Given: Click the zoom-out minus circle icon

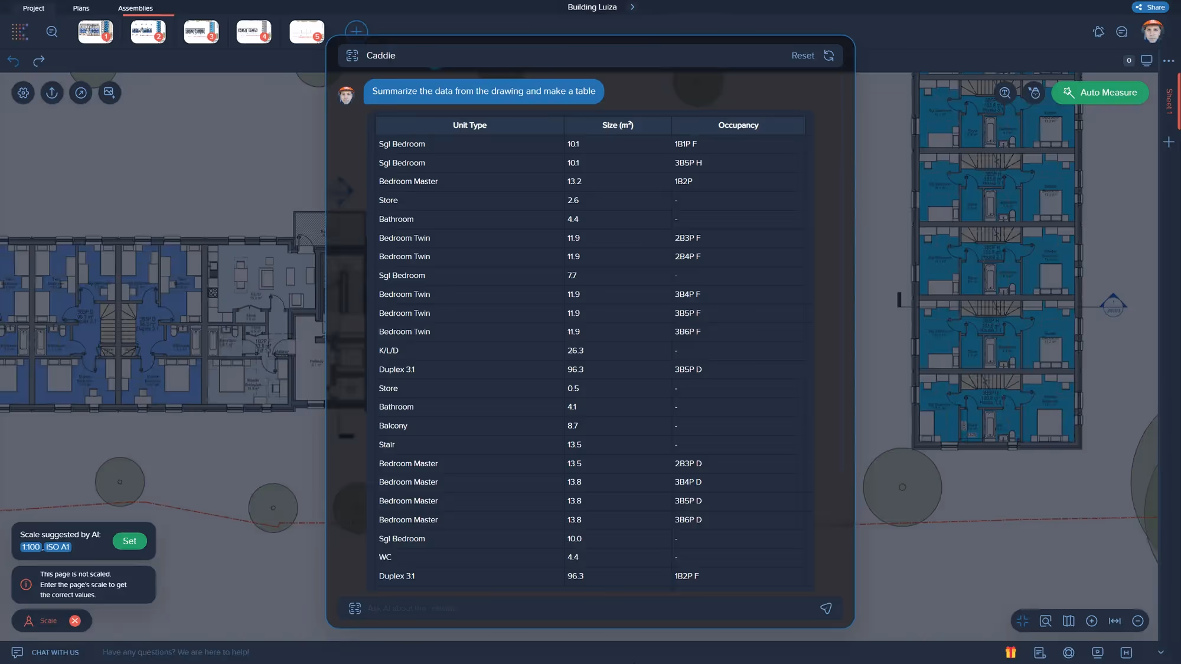Looking at the screenshot, I should tap(1137, 621).
